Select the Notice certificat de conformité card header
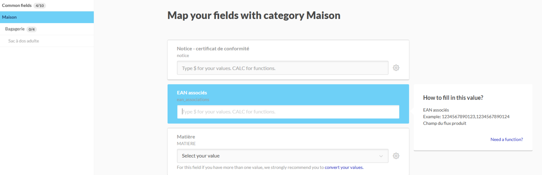 213,49
